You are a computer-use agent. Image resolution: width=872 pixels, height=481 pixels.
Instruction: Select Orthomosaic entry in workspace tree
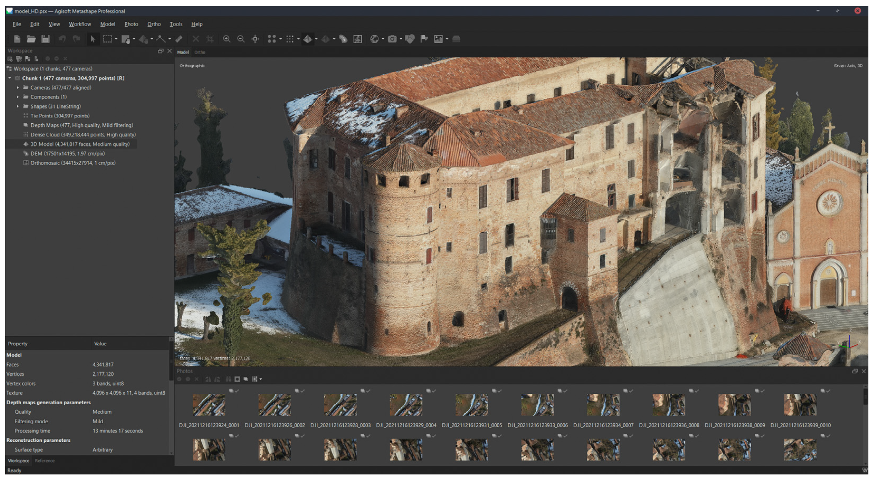pyautogui.click(x=73, y=163)
